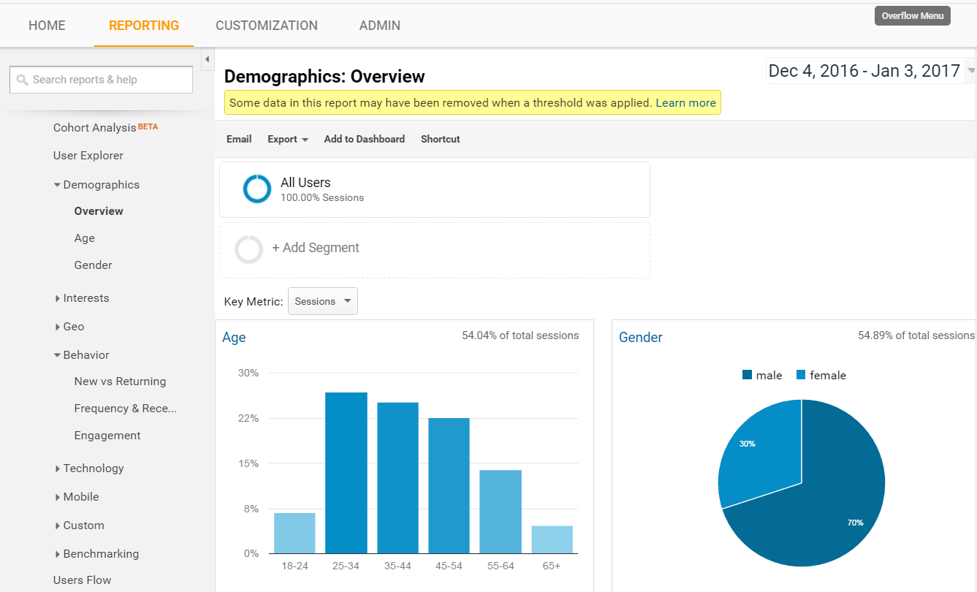The height and width of the screenshot is (592, 977).
Task: Open Users Flow report
Action: coord(83,580)
